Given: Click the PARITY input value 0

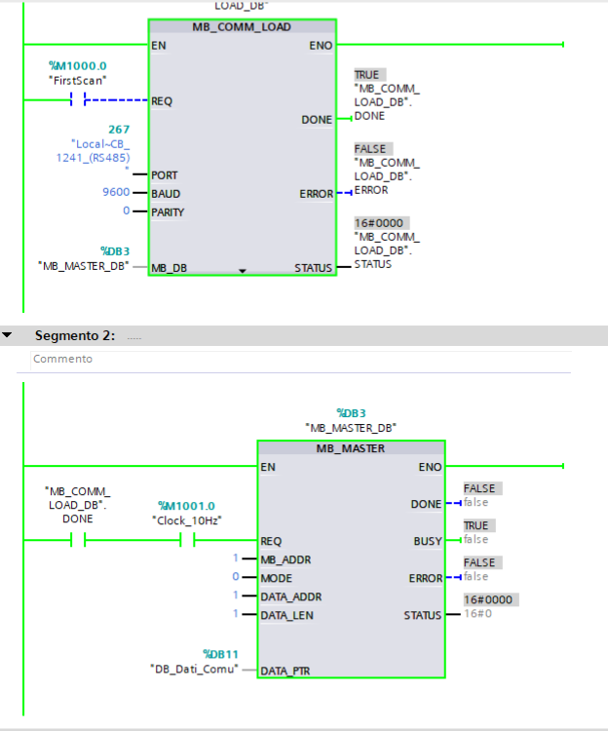Looking at the screenshot, I should (126, 212).
